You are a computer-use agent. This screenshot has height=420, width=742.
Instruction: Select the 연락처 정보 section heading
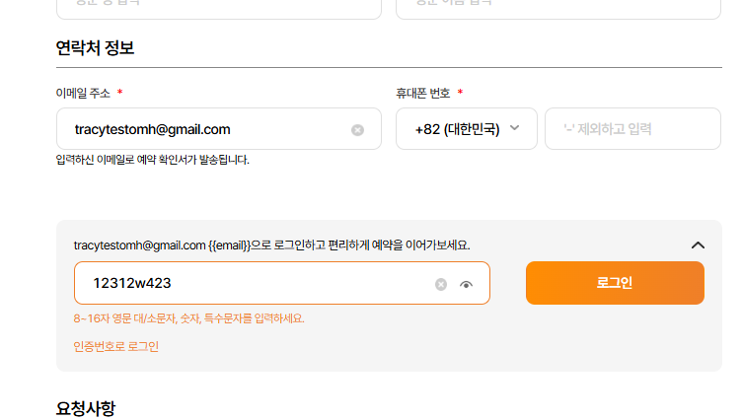(96, 47)
